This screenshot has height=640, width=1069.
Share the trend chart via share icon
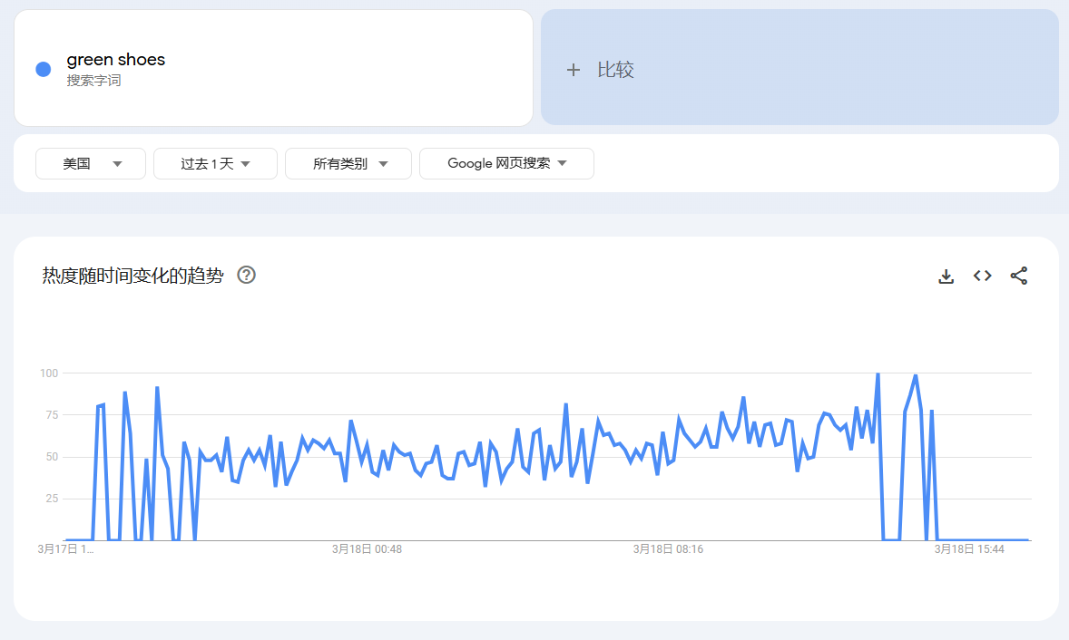click(x=1018, y=276)
